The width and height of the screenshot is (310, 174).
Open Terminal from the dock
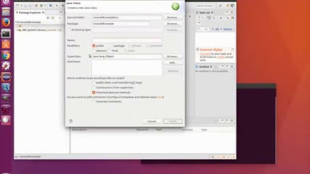pyautogui.click(x=6, y=33)
